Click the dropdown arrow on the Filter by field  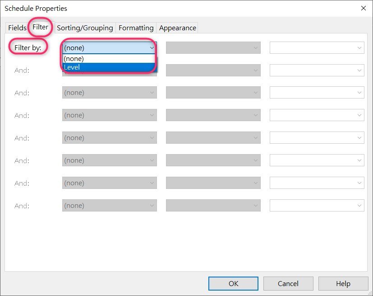[152, 47]
